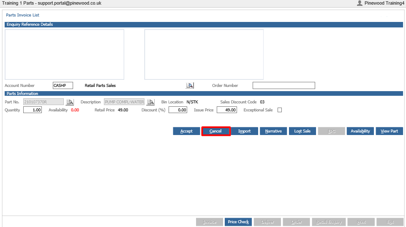Click the Retail Price value 49.00
406x227 pixels.
point(123,110)
